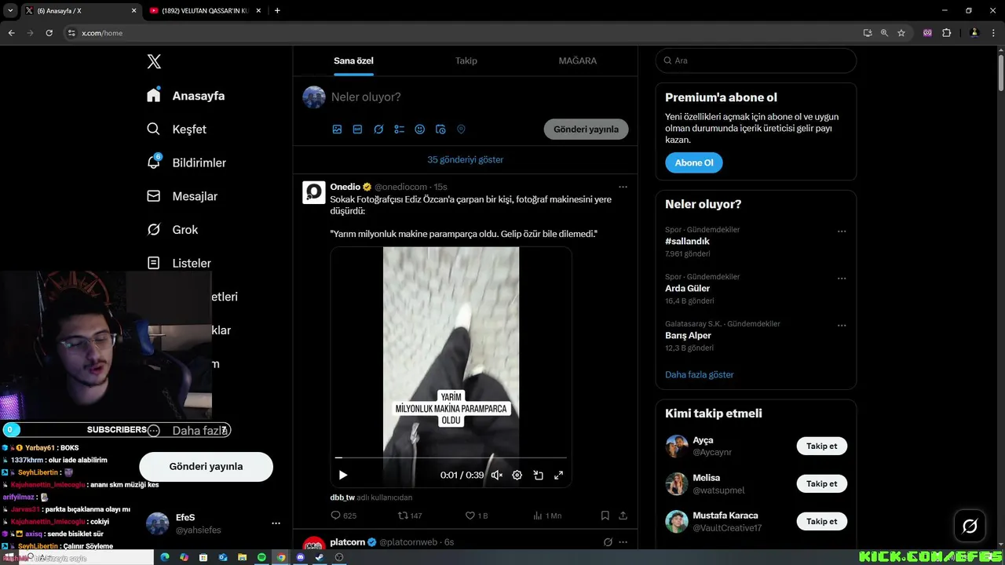Toggle picture-in-picture in video player
Viewport: 1005px width, 565px height.
click(x=538, y=475)
